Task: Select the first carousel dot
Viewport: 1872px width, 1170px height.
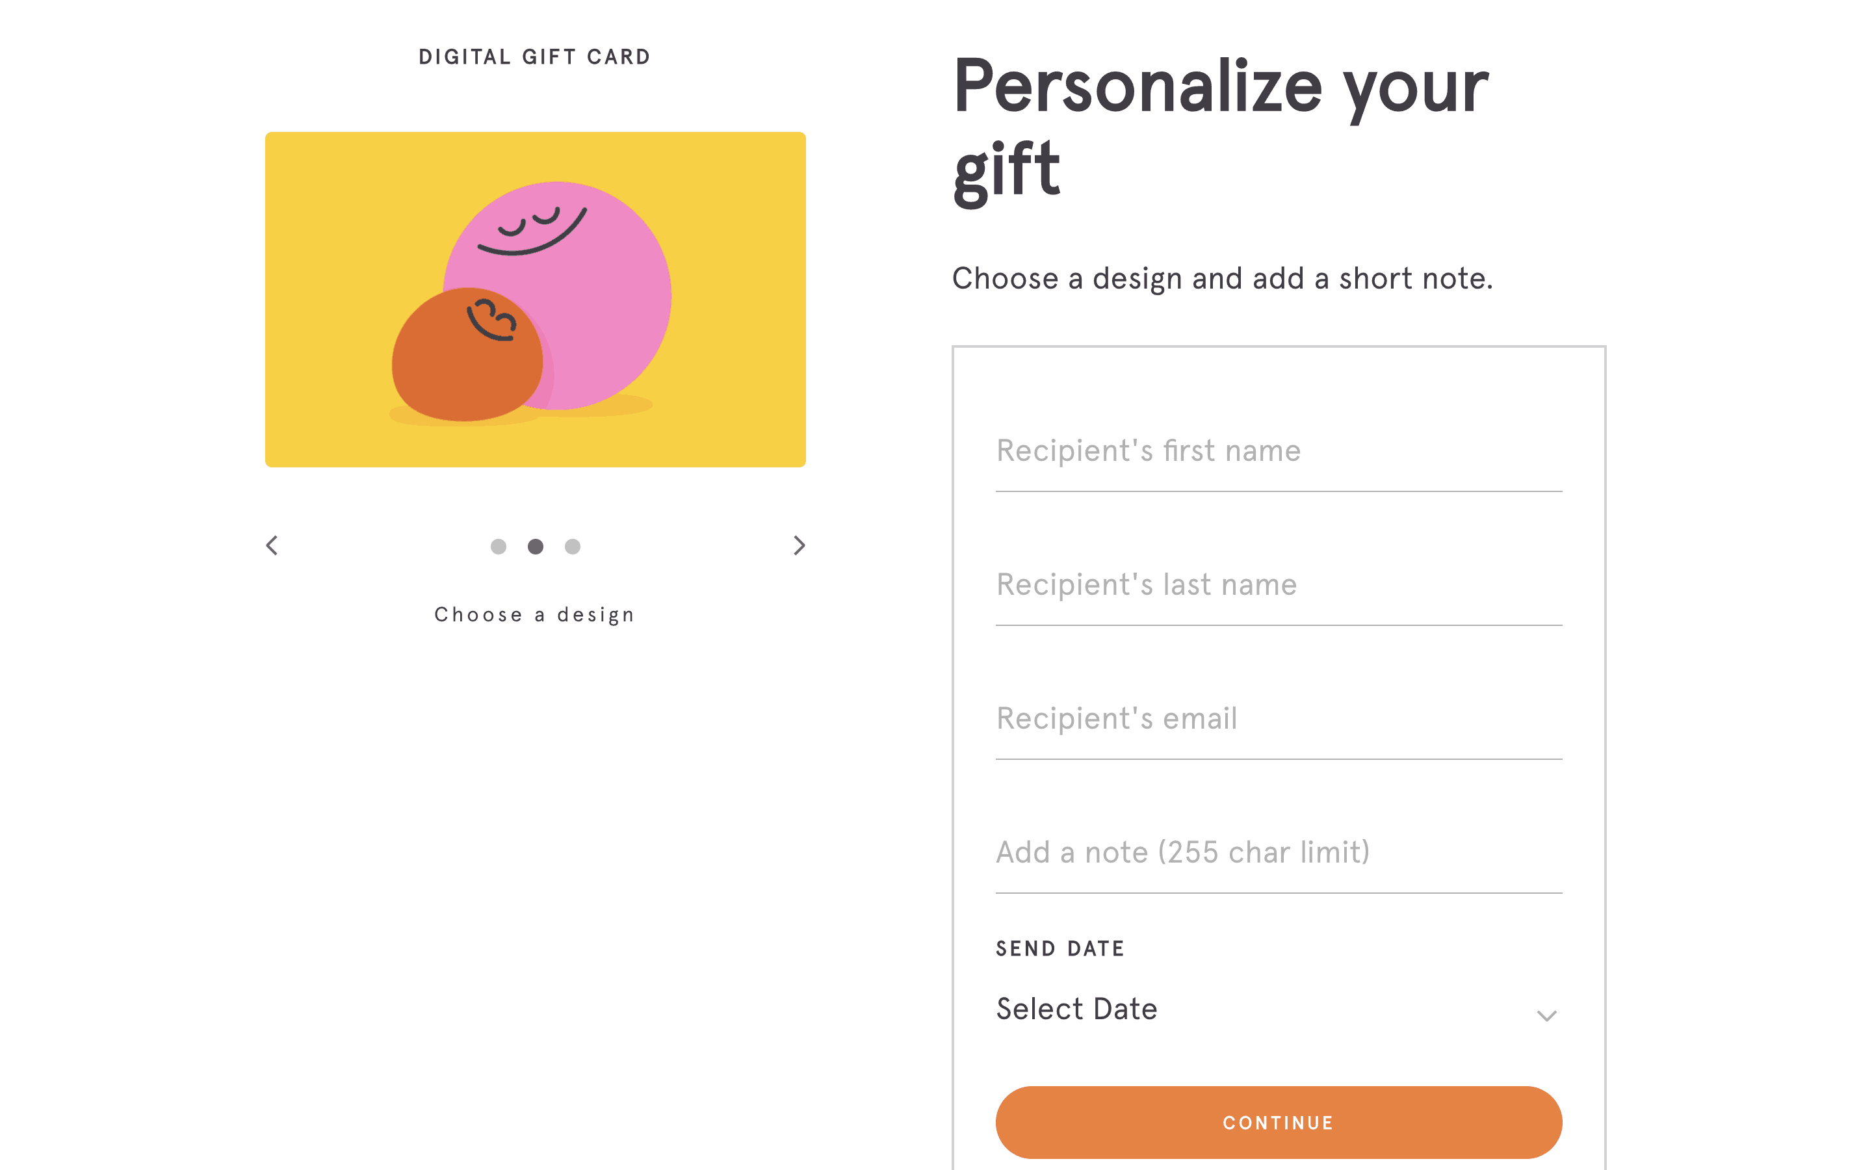Action: pyautogui.click(x=498, y=547)
